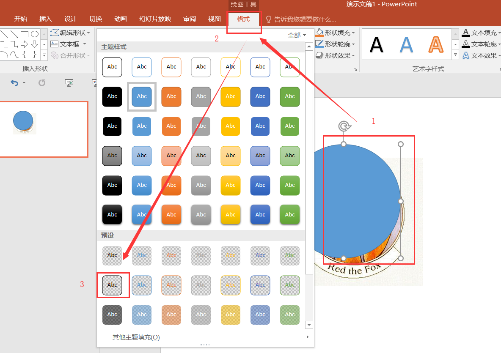Choose the solid orange theme style swatch
Viewport: 501px width, 353px height.
(x=171, y=96)
